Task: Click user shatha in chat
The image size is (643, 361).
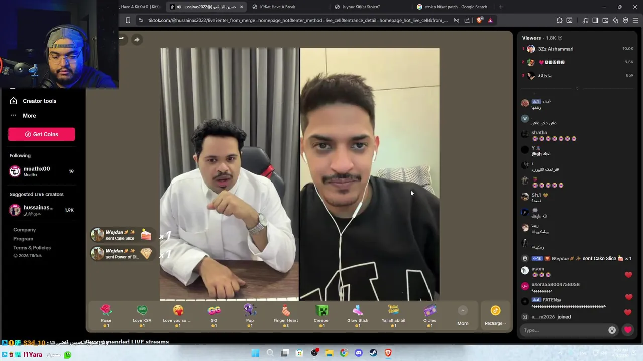Action: tap(539, 133)
